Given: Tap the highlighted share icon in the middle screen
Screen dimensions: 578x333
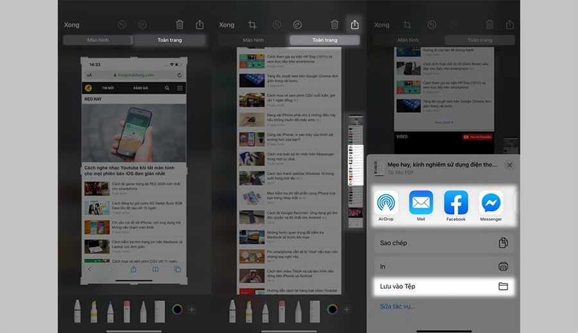Looking at the screenshot, I should click(355, 24).
